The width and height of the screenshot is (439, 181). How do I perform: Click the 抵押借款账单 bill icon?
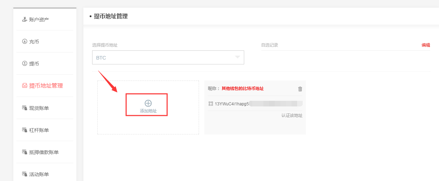pyautogui.click(x=25, y=152)
